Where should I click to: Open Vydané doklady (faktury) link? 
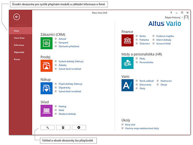[71, 61]
